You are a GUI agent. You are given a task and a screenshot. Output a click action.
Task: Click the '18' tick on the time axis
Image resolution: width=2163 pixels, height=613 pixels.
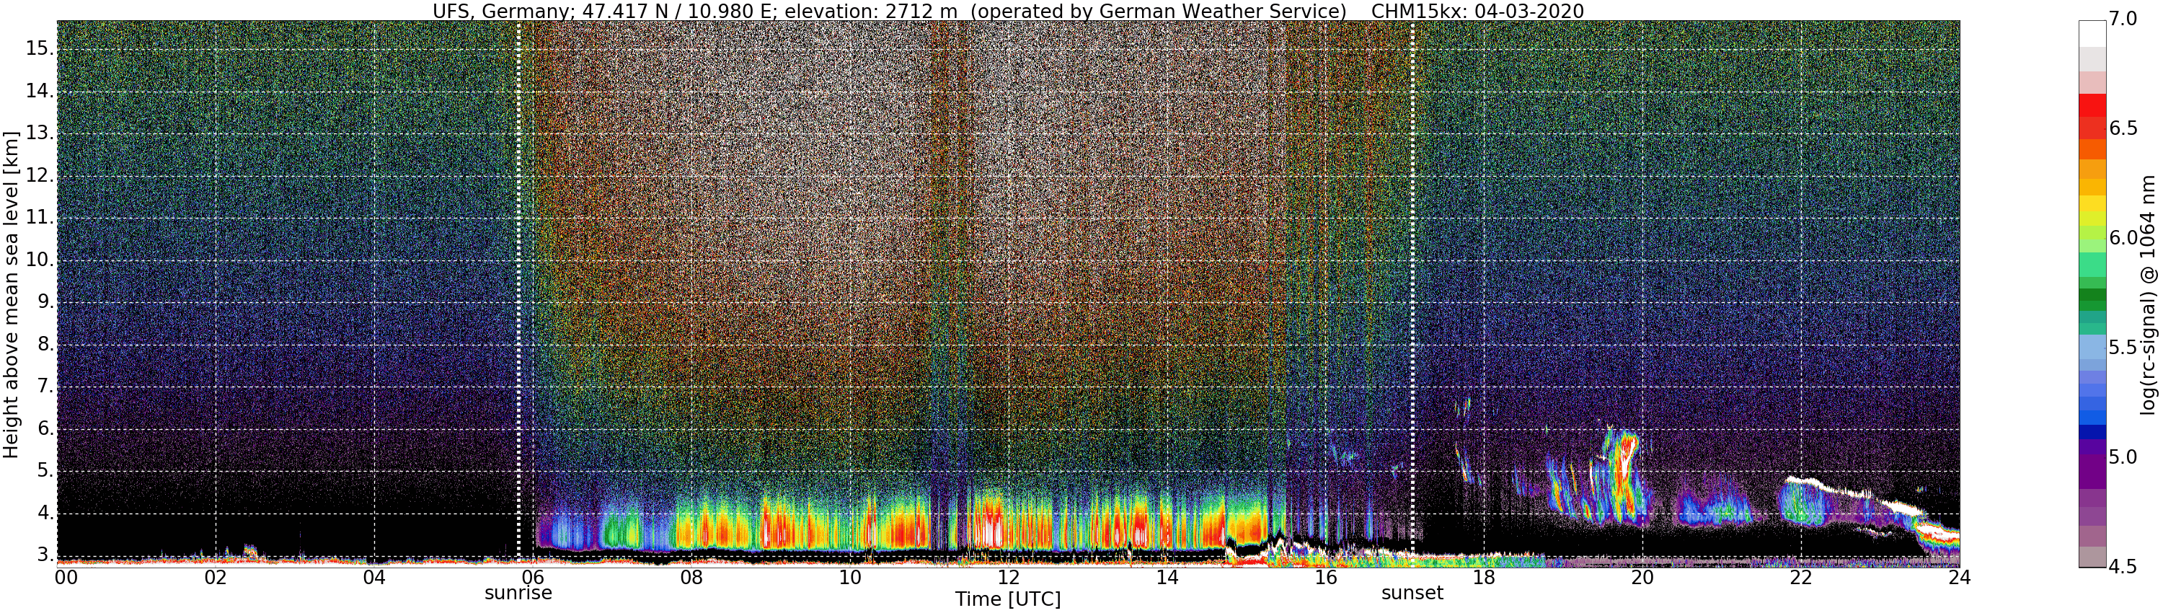click(1484, 578)
